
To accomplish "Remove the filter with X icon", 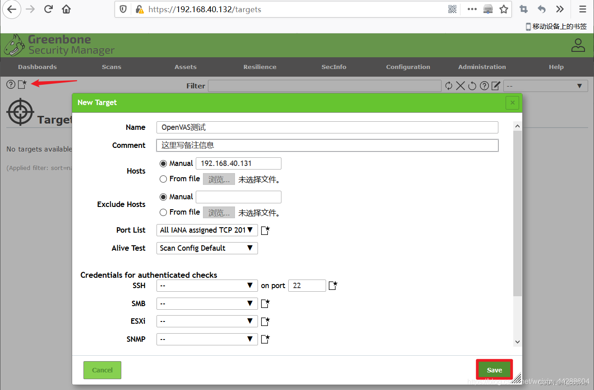I will pos(460,86).
